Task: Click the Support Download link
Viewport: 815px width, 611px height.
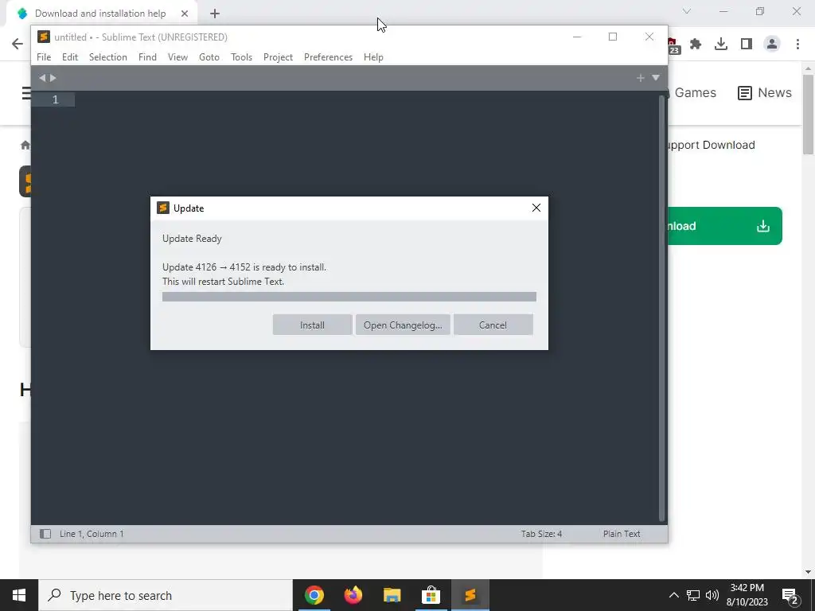Action: click(x=711, y=145)
